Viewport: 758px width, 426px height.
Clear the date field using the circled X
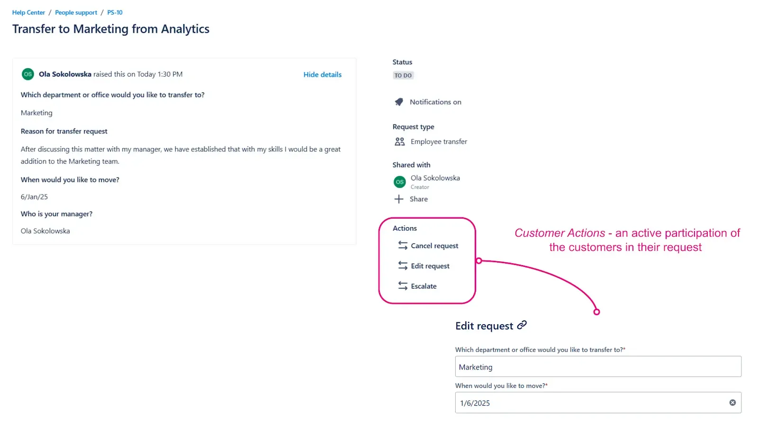pyautogui.click(x=732, y=402)
